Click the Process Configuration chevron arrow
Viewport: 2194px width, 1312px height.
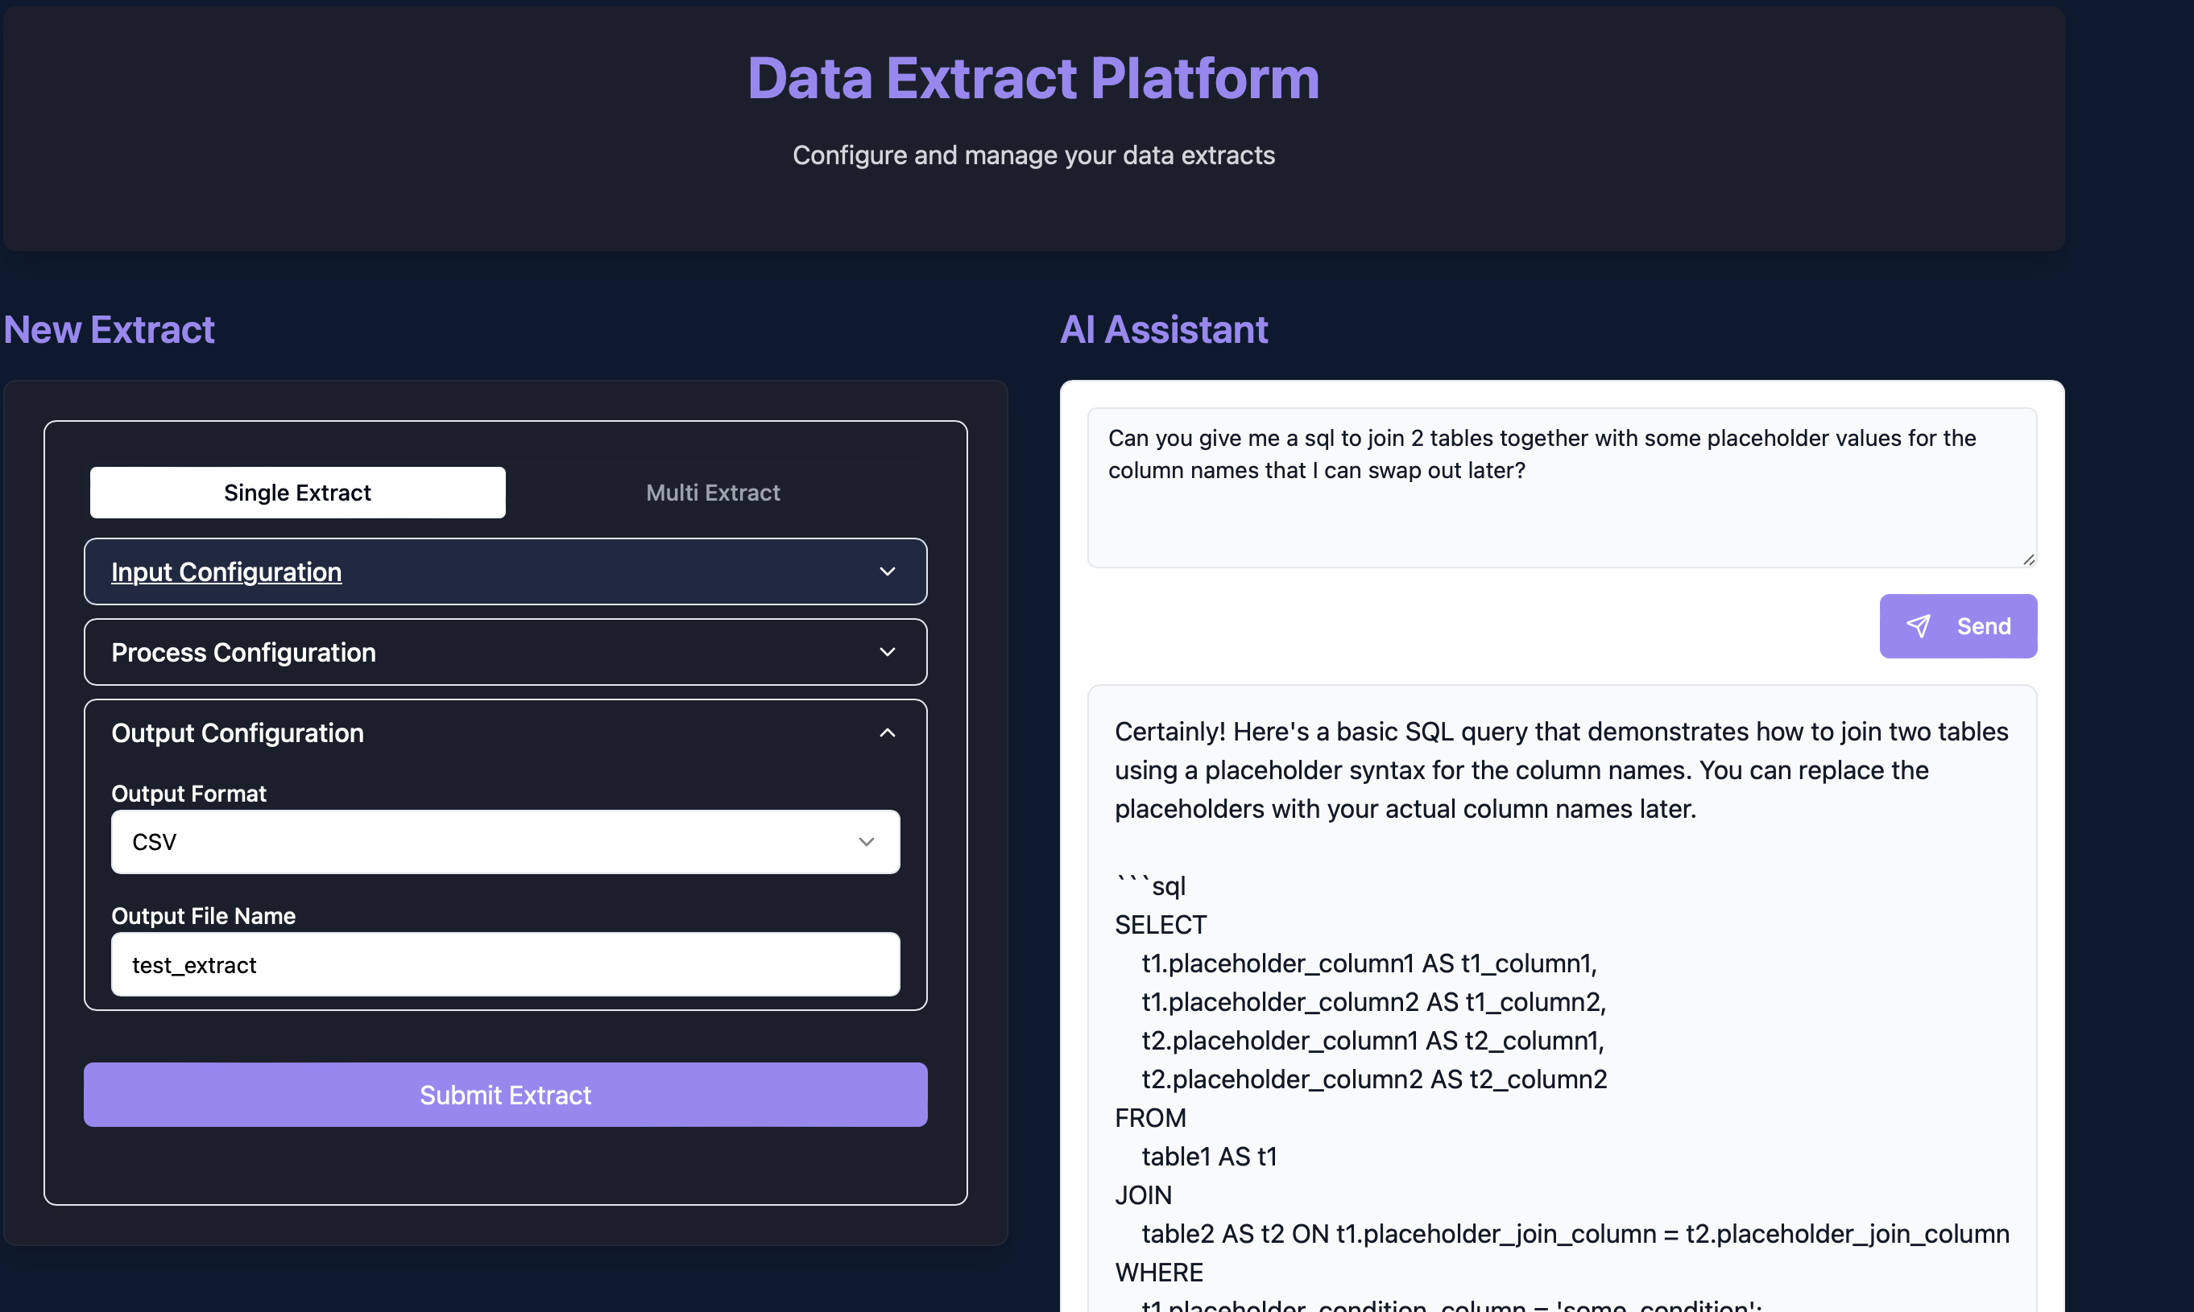pos(888,652)
